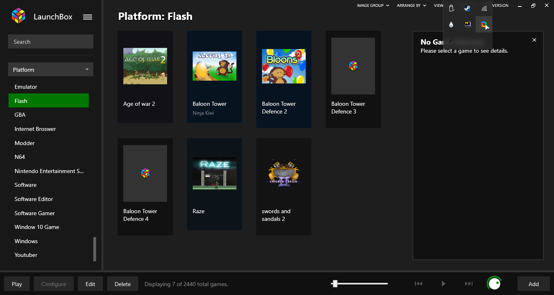554x295 pixels.
Task: Click the Platform: Flash heading
Action: [x=155, y=17]
